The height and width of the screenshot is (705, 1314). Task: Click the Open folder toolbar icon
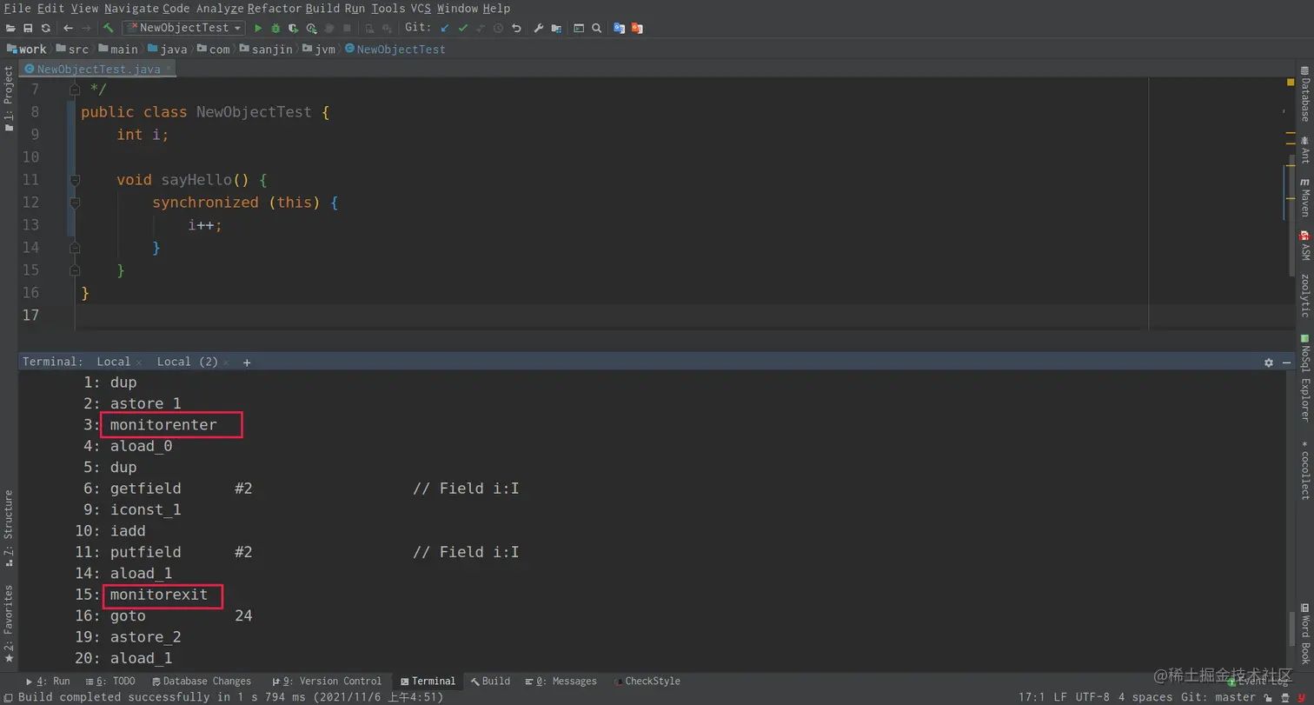tap(10, 28)
